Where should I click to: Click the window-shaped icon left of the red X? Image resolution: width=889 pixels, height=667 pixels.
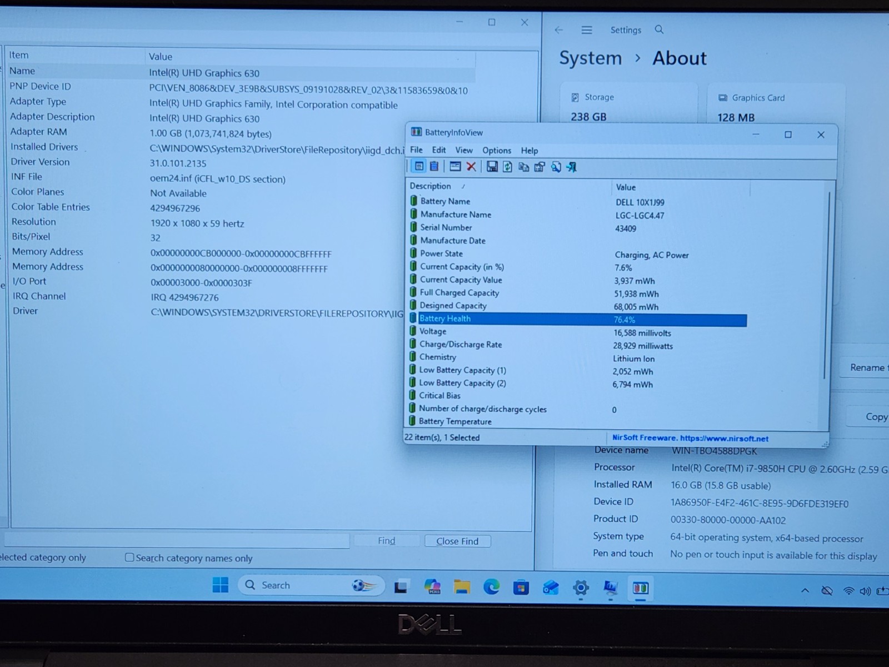[455, 166]
